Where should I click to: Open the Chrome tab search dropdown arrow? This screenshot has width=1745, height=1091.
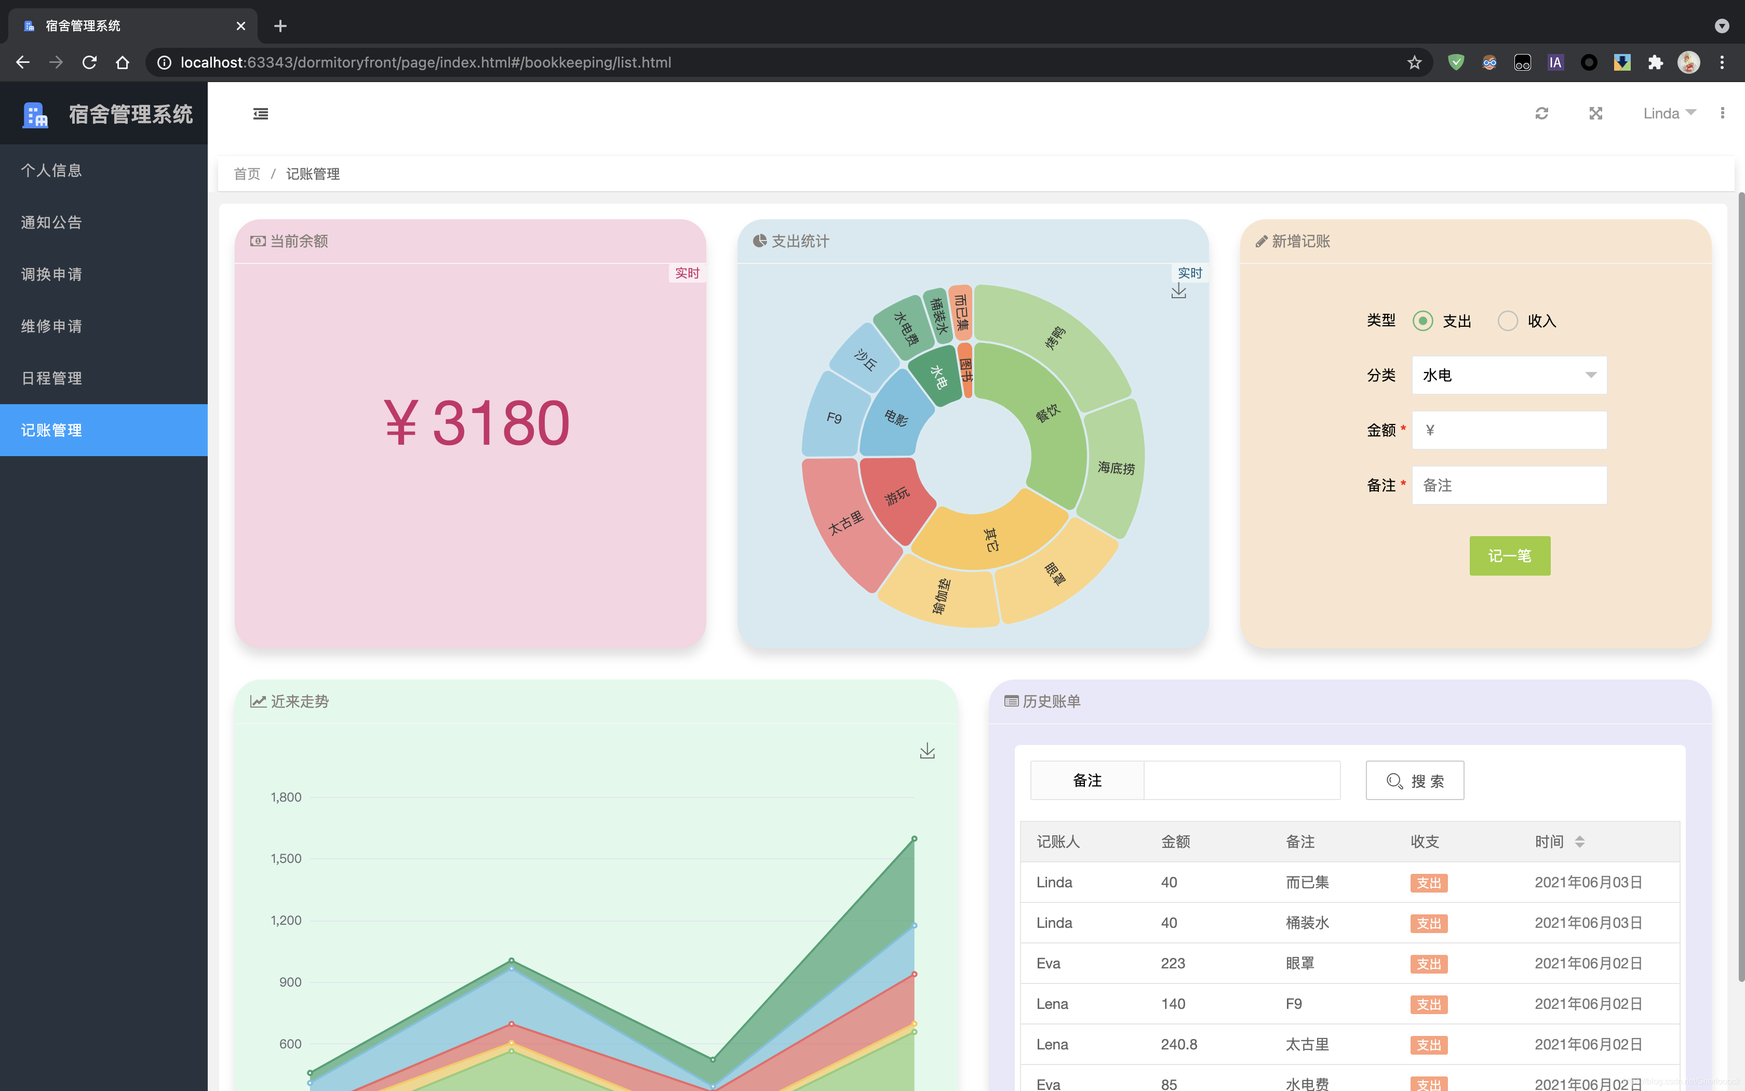(1721, 26)
